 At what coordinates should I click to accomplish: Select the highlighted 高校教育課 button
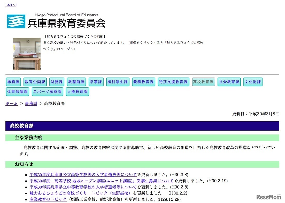203,82
